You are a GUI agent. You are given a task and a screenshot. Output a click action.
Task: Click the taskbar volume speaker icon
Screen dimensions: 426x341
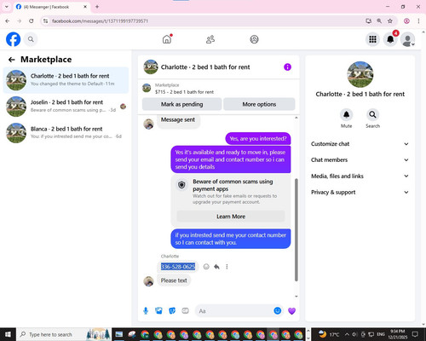[354, 334]
